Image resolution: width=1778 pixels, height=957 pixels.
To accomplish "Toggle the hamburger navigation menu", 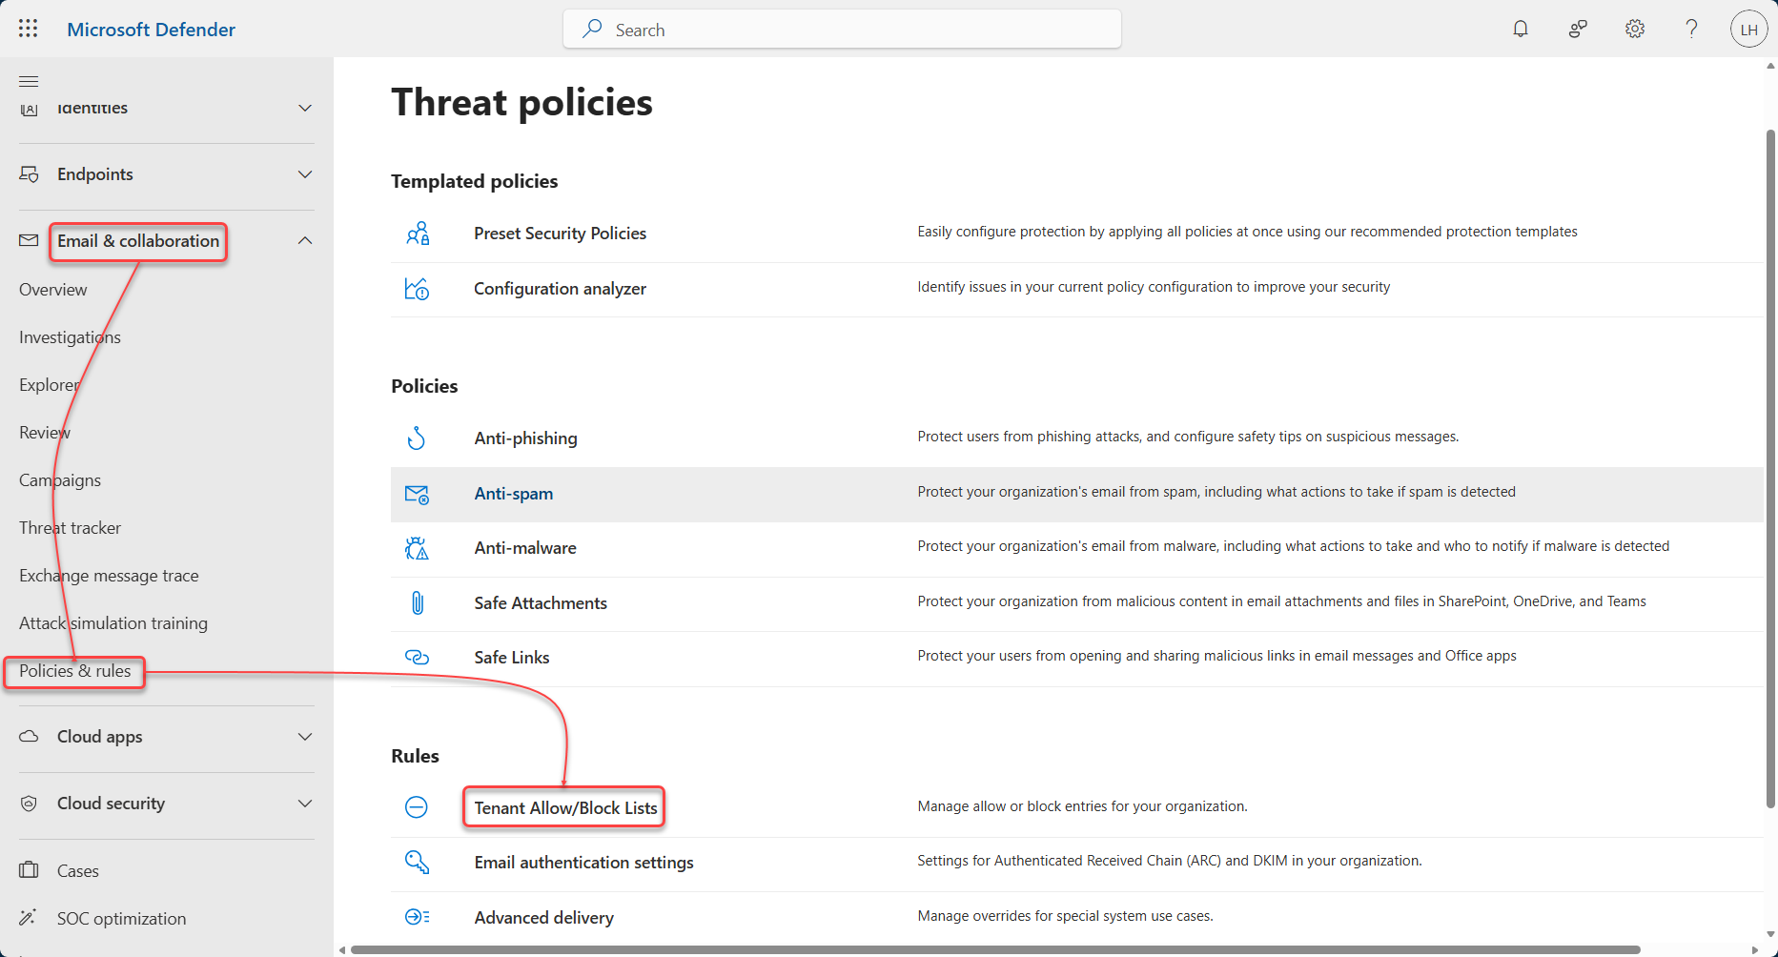I will click(29, 81).
